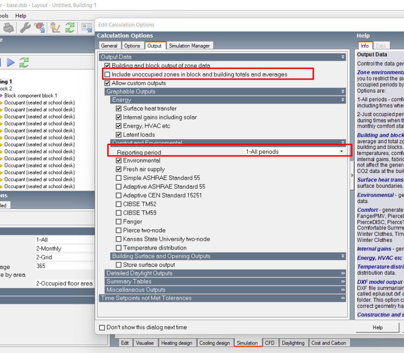Click the Help button in the dialog
This screenshot has height=353, width=404.
(377, 327)
